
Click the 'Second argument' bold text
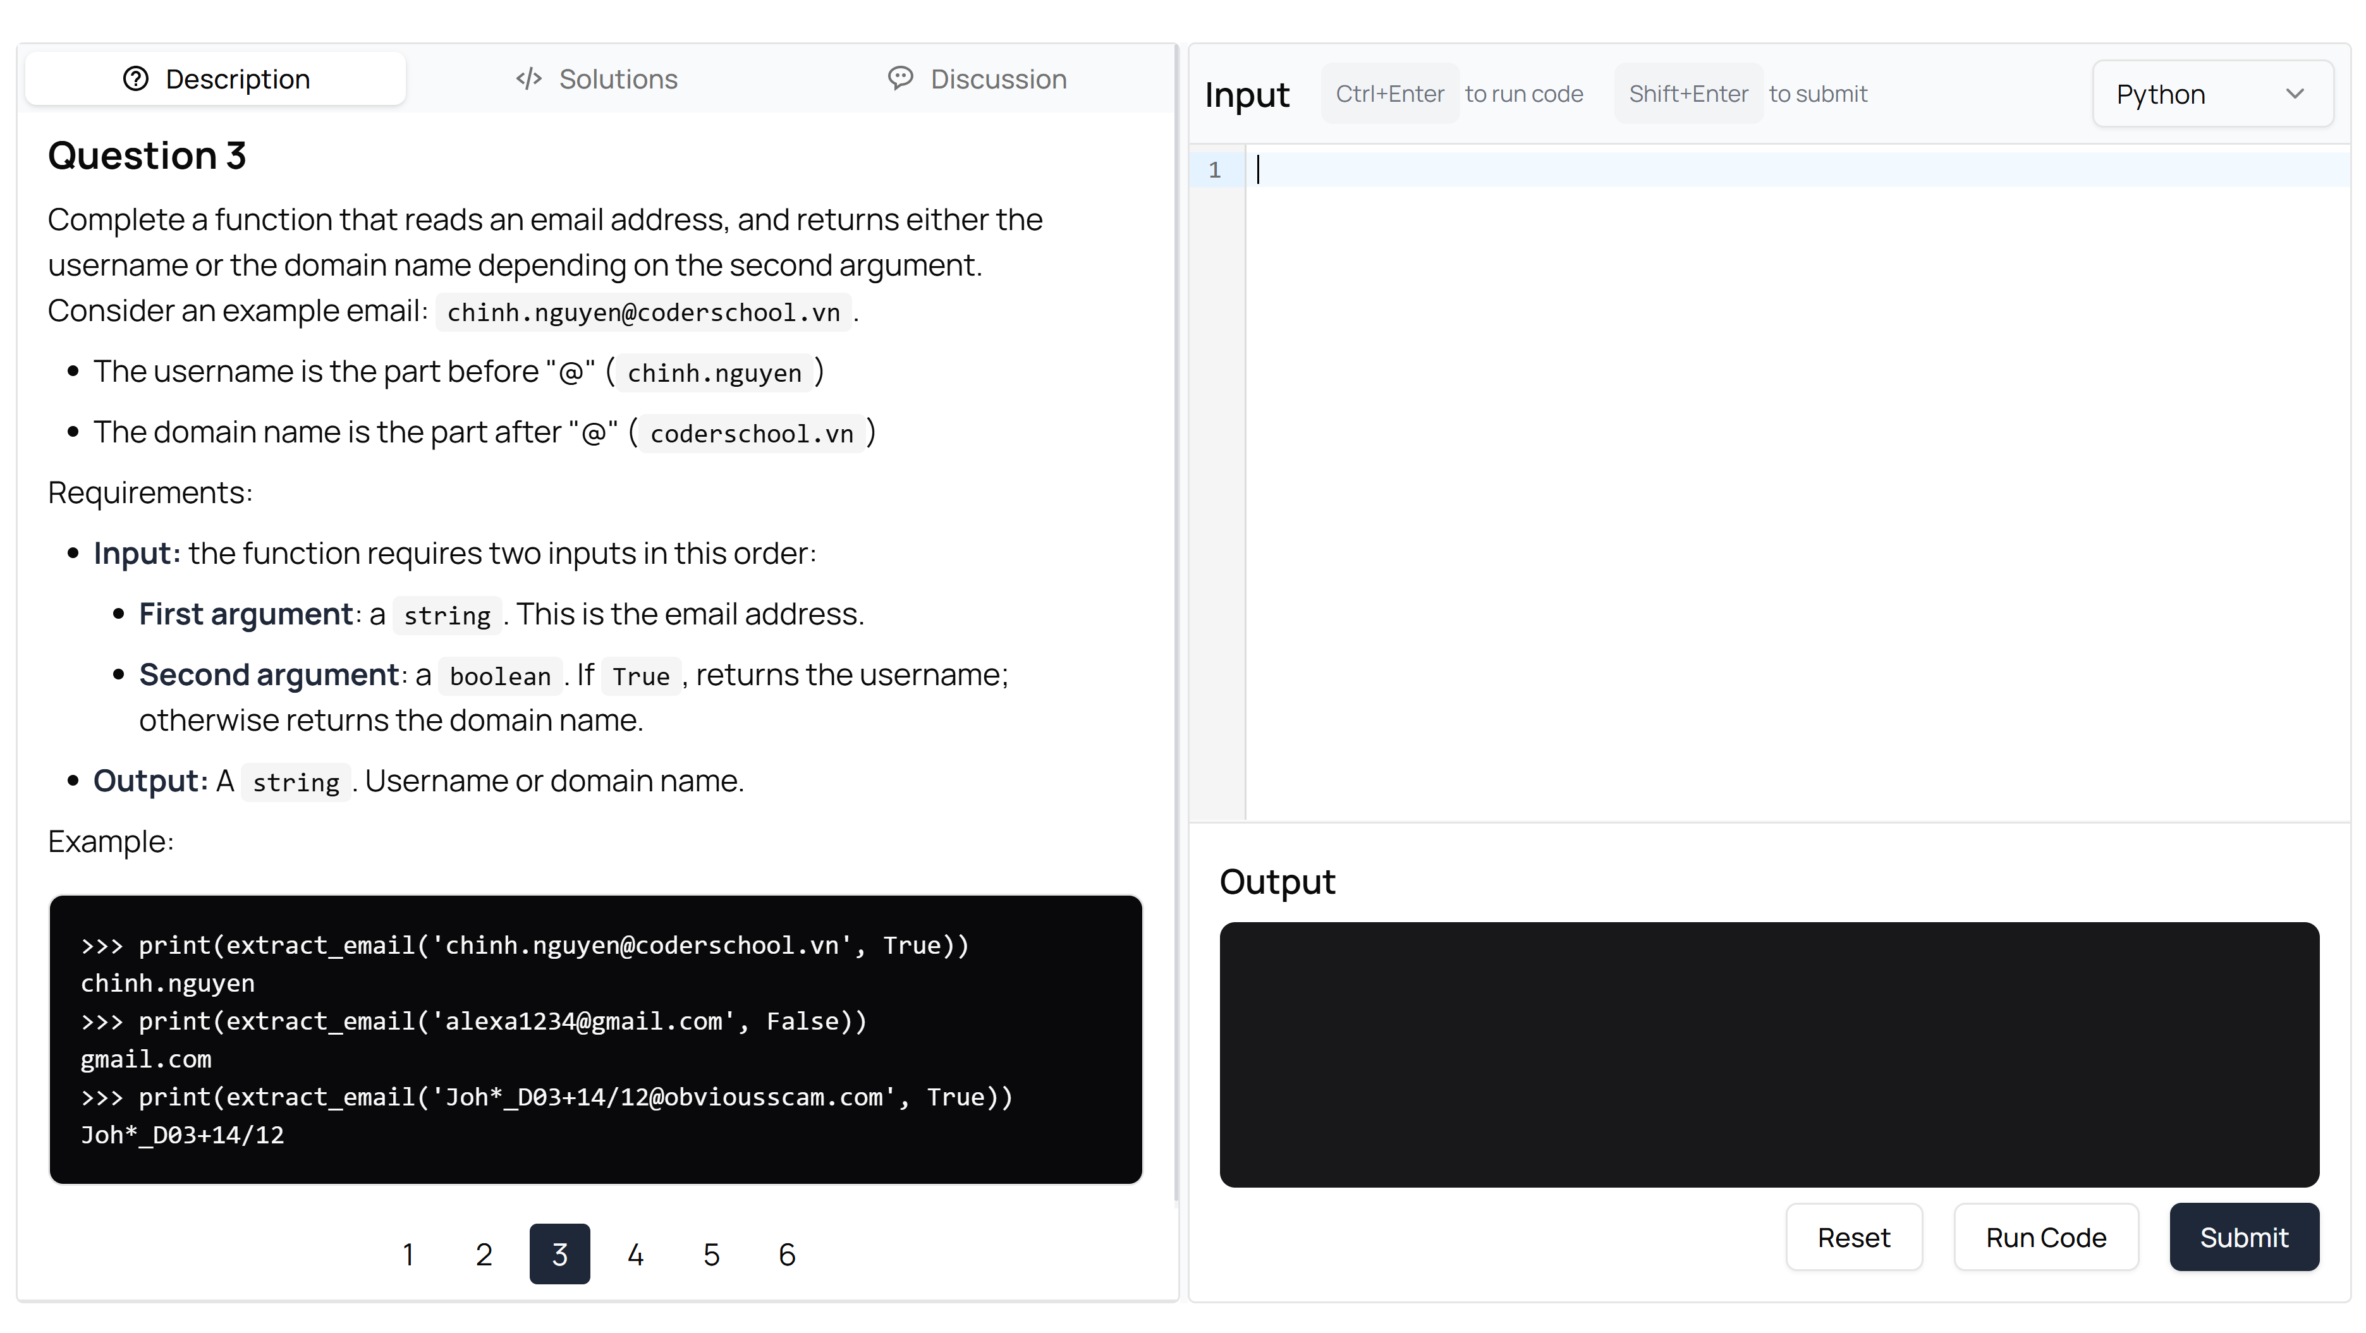(x=269, y=674)
